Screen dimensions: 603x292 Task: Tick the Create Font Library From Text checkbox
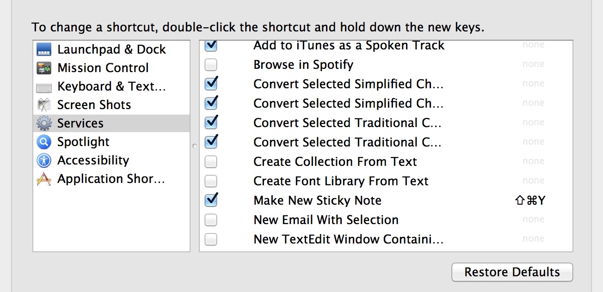pos(211,181)
